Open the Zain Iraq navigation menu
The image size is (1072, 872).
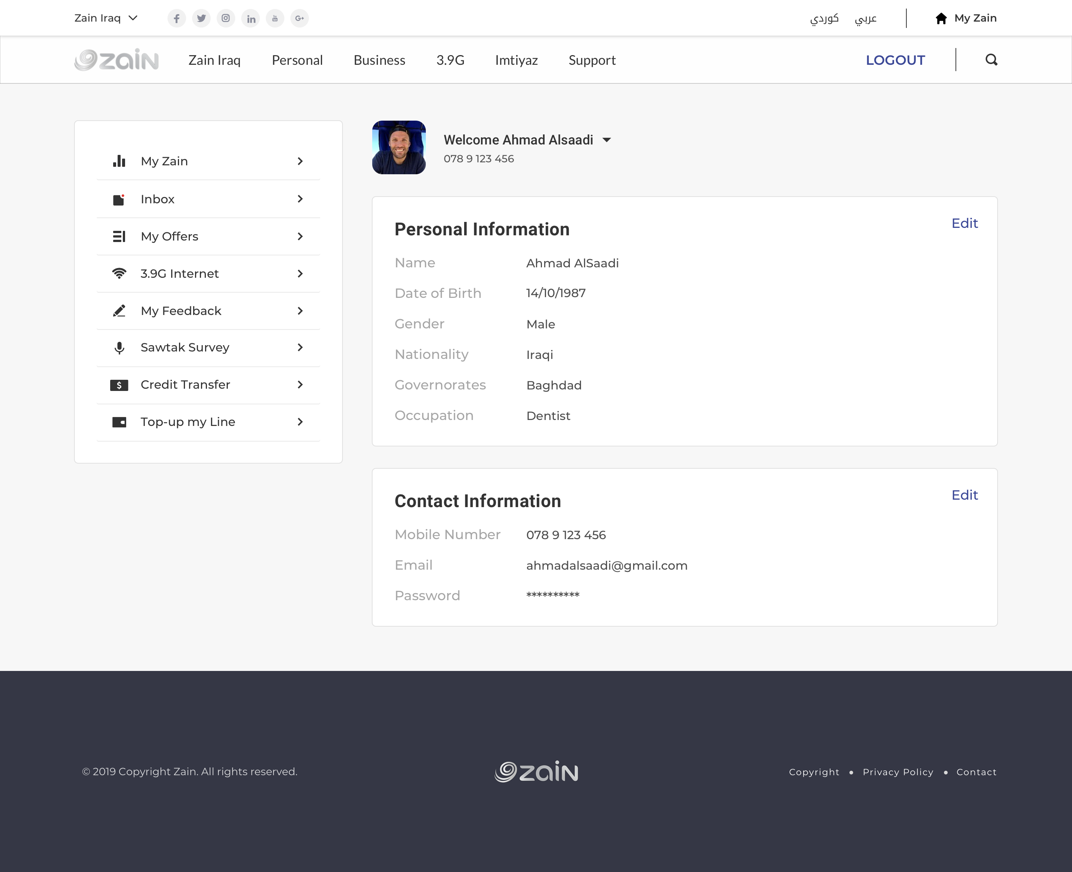point(214,60)
